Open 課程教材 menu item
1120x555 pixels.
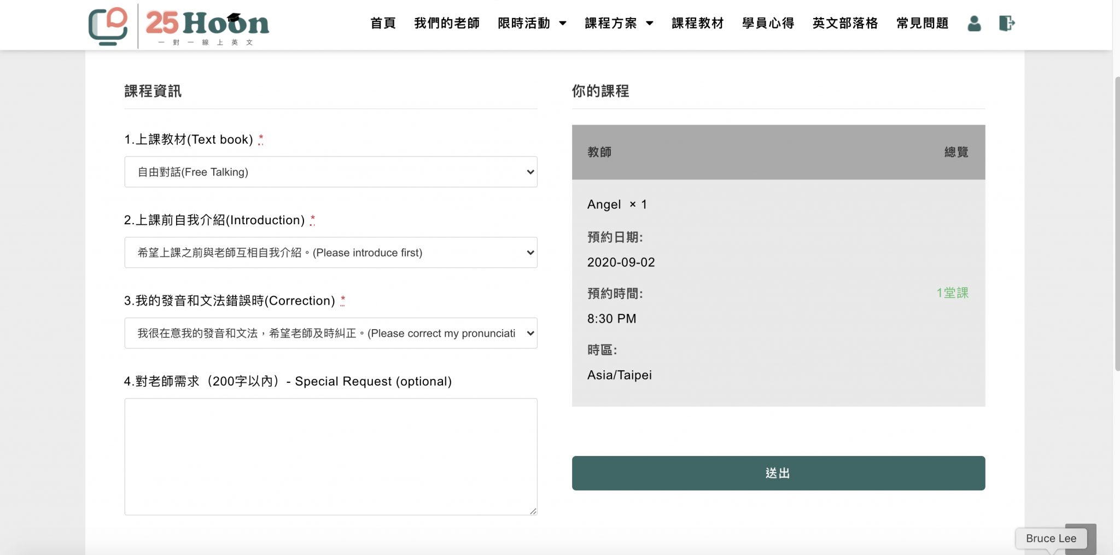click(x=698, y=24)
